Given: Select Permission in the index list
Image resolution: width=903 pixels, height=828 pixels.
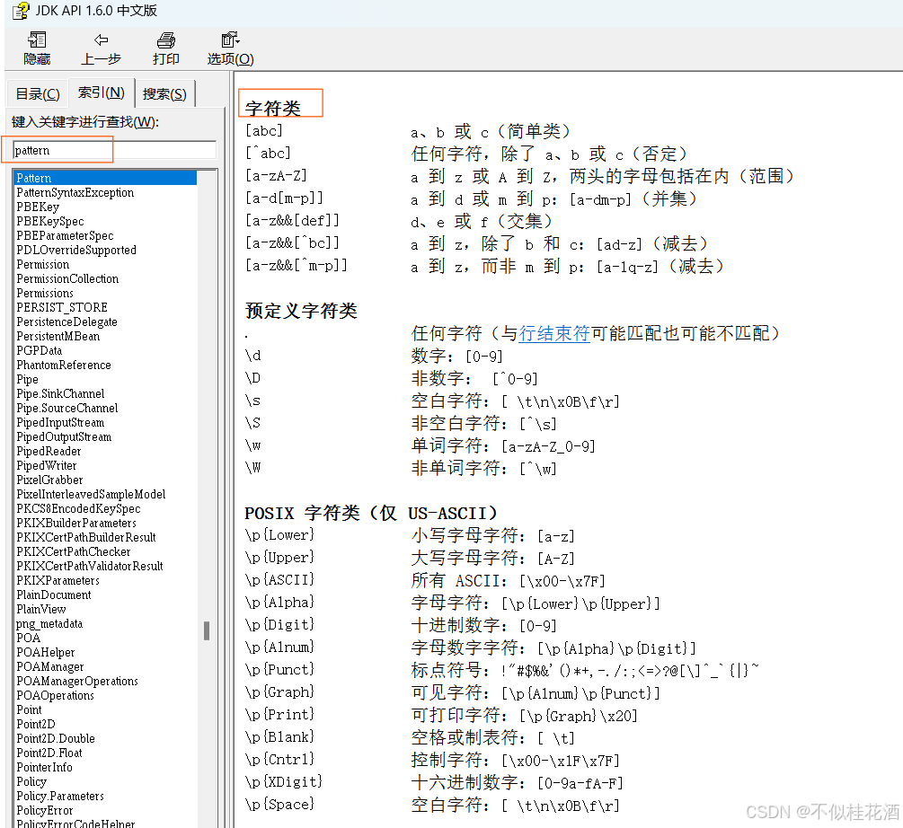Looking at the screenshot, I should 42,265.
